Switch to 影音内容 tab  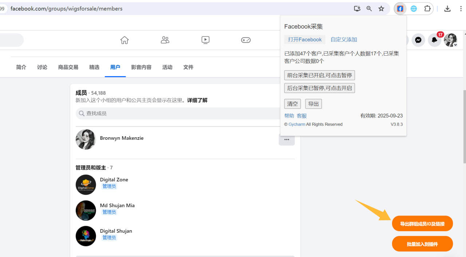[x=141, y=67]
